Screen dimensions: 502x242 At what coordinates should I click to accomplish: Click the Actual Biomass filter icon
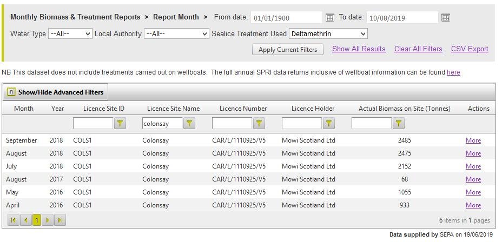pos(398,124)
